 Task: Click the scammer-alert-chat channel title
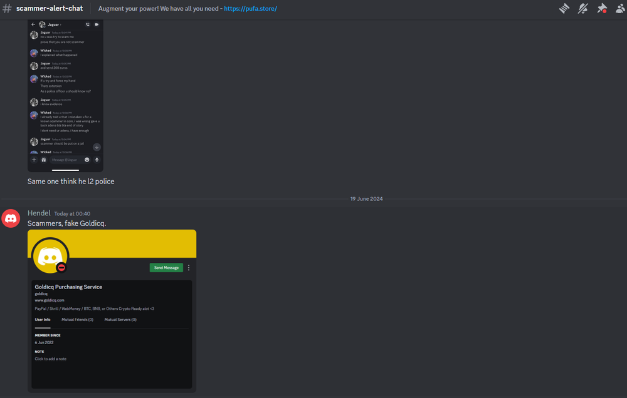coord(50,9)
